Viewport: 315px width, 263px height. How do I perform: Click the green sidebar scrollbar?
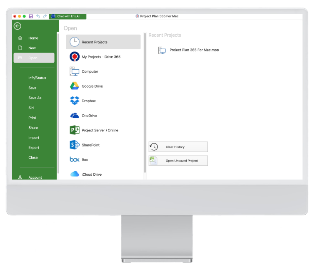(58, 103)
